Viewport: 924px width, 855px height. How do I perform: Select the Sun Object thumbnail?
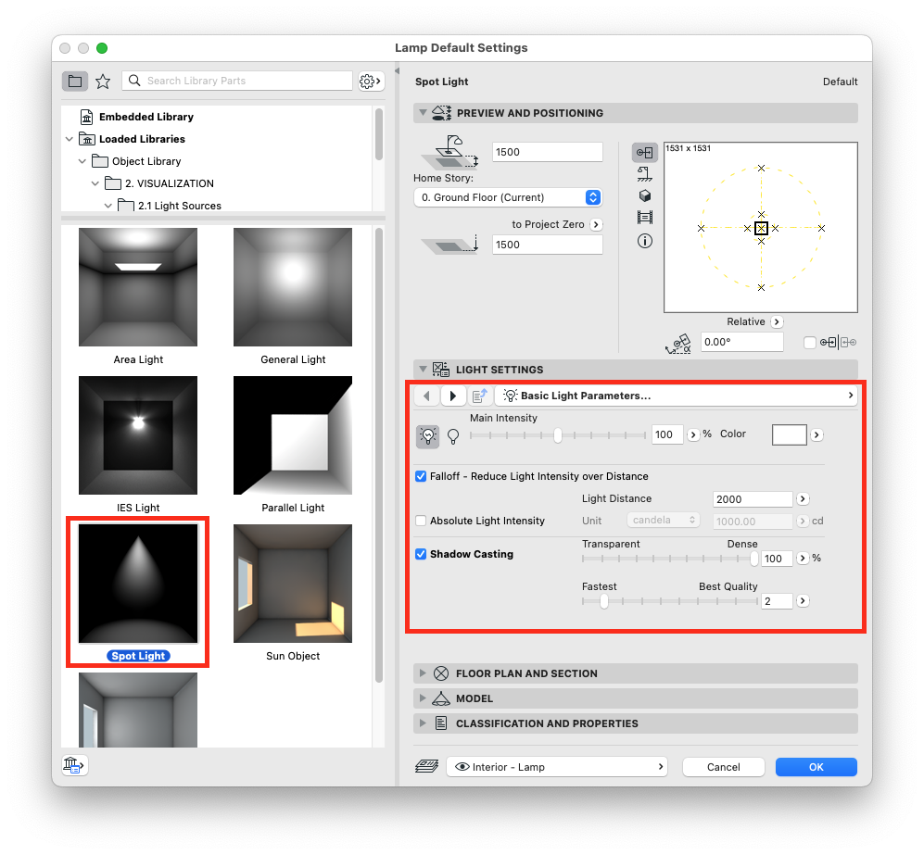[x=293, y=584]
